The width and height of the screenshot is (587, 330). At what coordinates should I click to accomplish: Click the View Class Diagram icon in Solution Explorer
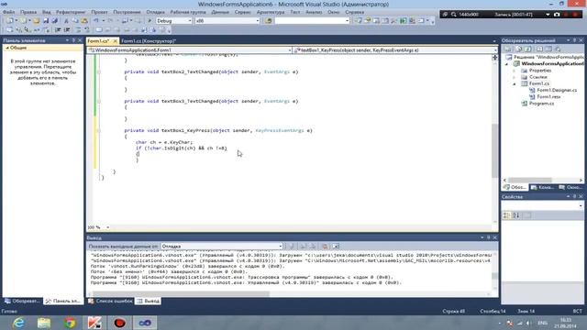(x=558, y=49)
